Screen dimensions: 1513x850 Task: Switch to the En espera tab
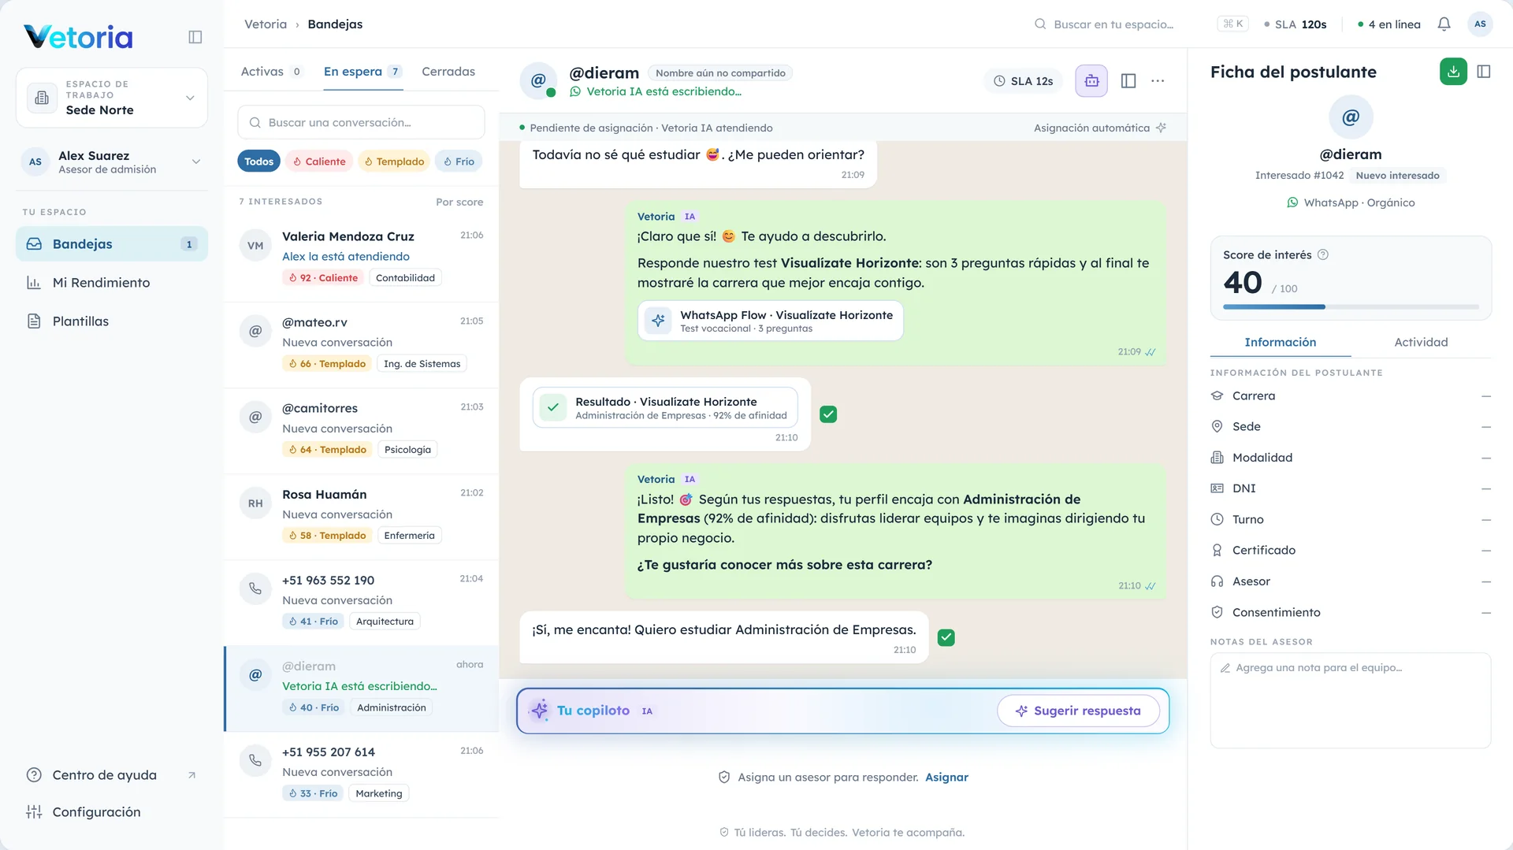pos(363,72)
